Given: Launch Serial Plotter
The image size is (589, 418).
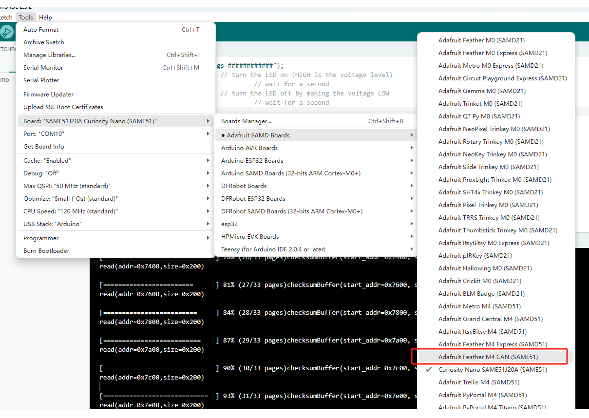Looking at the screenshot, I should [116, 80].
